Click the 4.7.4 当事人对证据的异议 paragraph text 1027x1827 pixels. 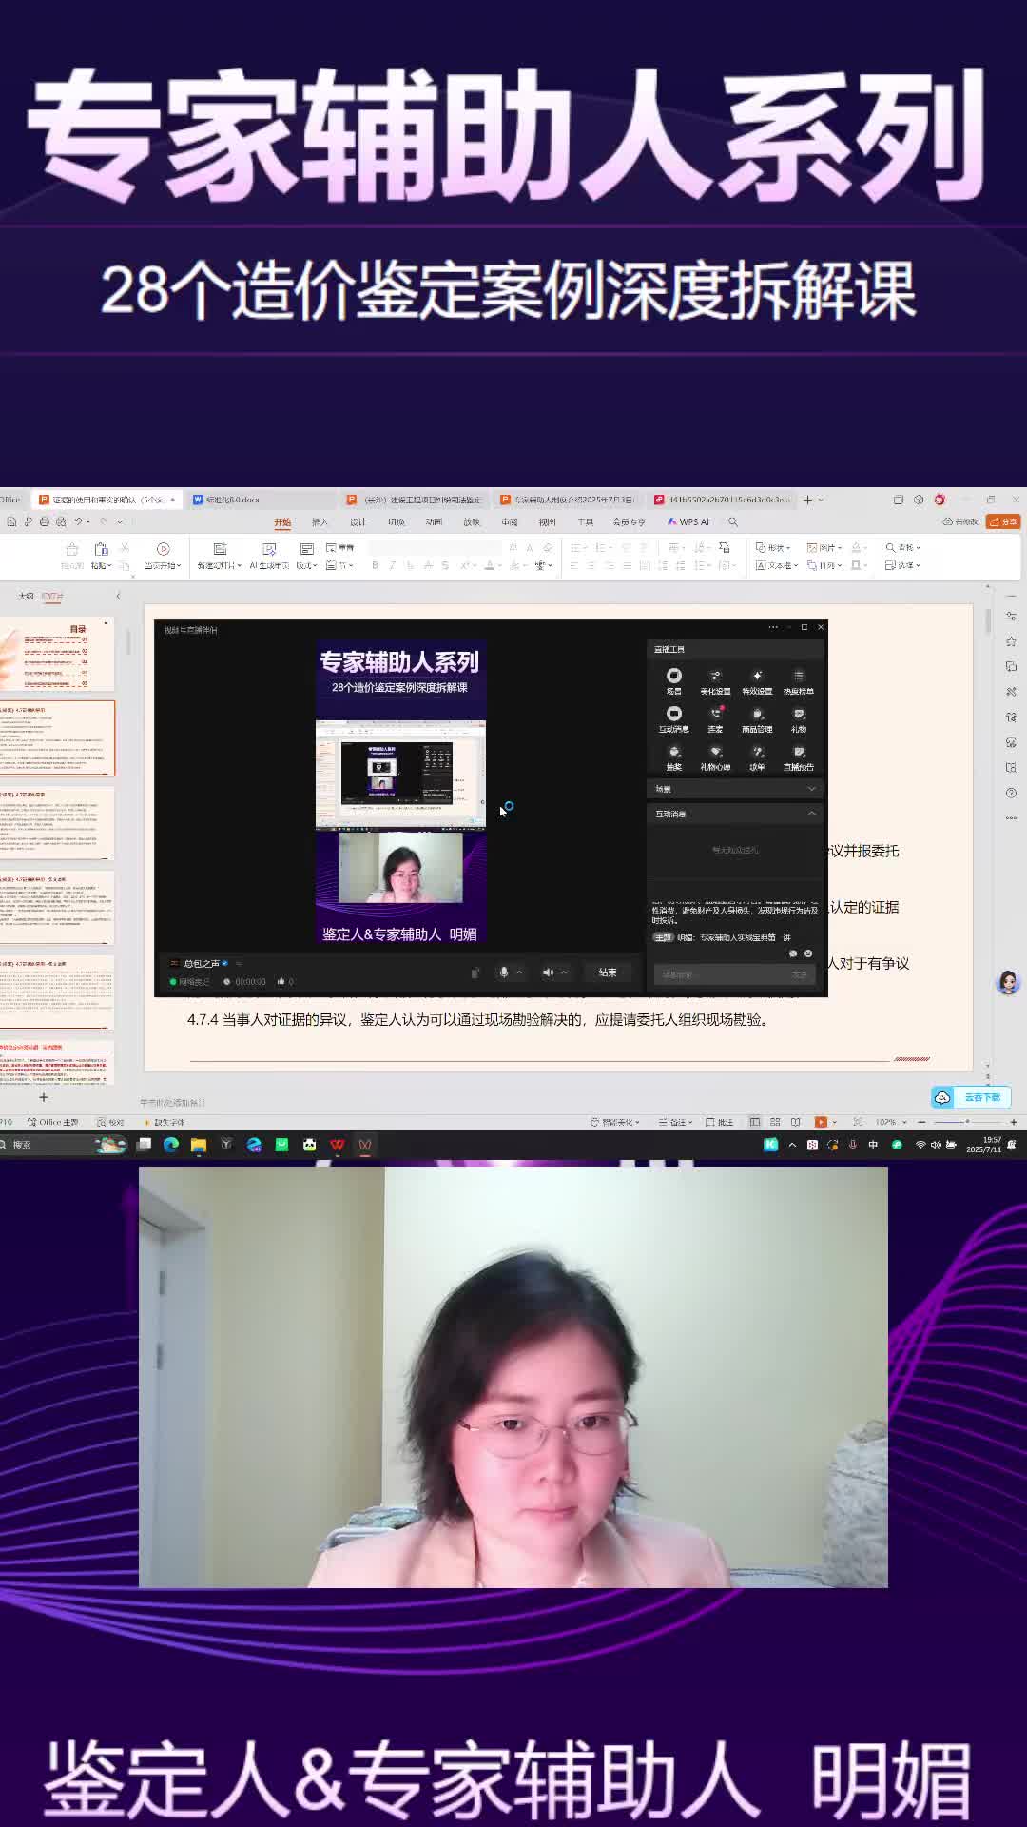478,1019
